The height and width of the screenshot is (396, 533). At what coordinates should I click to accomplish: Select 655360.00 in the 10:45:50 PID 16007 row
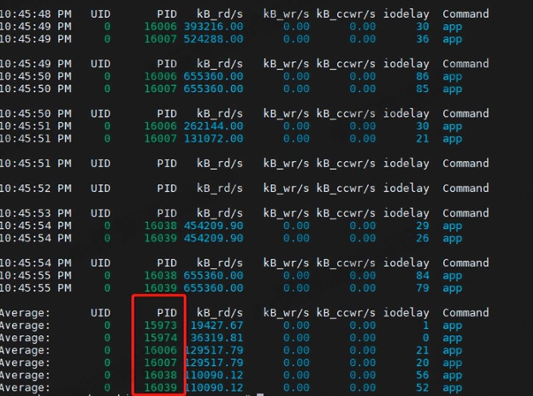click(213, 89)
